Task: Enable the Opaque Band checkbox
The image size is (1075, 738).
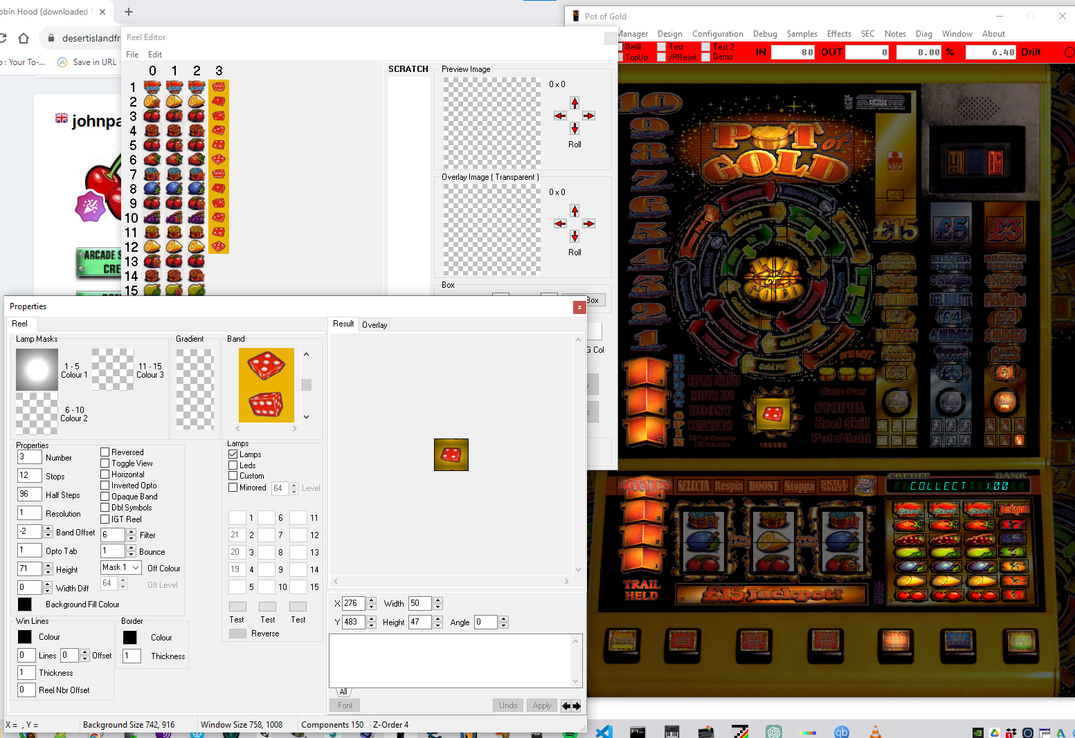Action: pos(105,497)
